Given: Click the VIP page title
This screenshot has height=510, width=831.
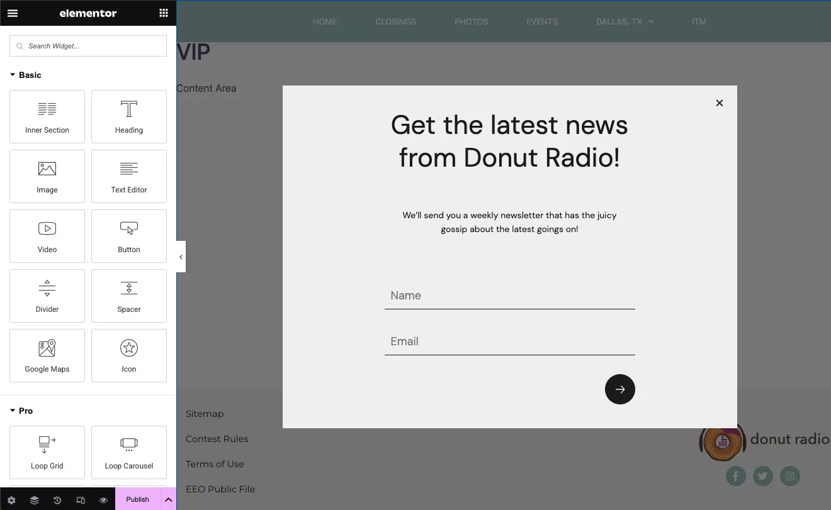Looking at the screenshot, I should [193, 52].
